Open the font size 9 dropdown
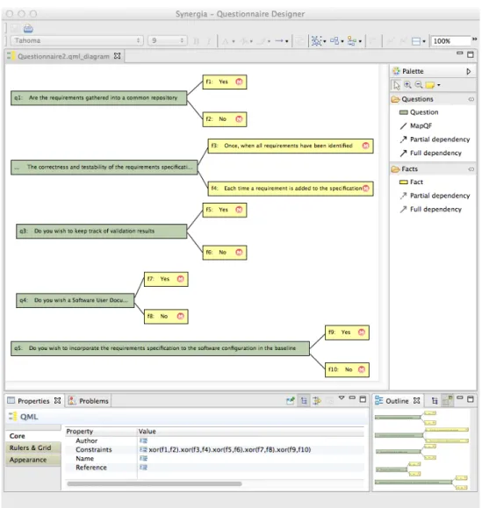The width and height of the screenshot is (482, 508). [x=168, y=41]
